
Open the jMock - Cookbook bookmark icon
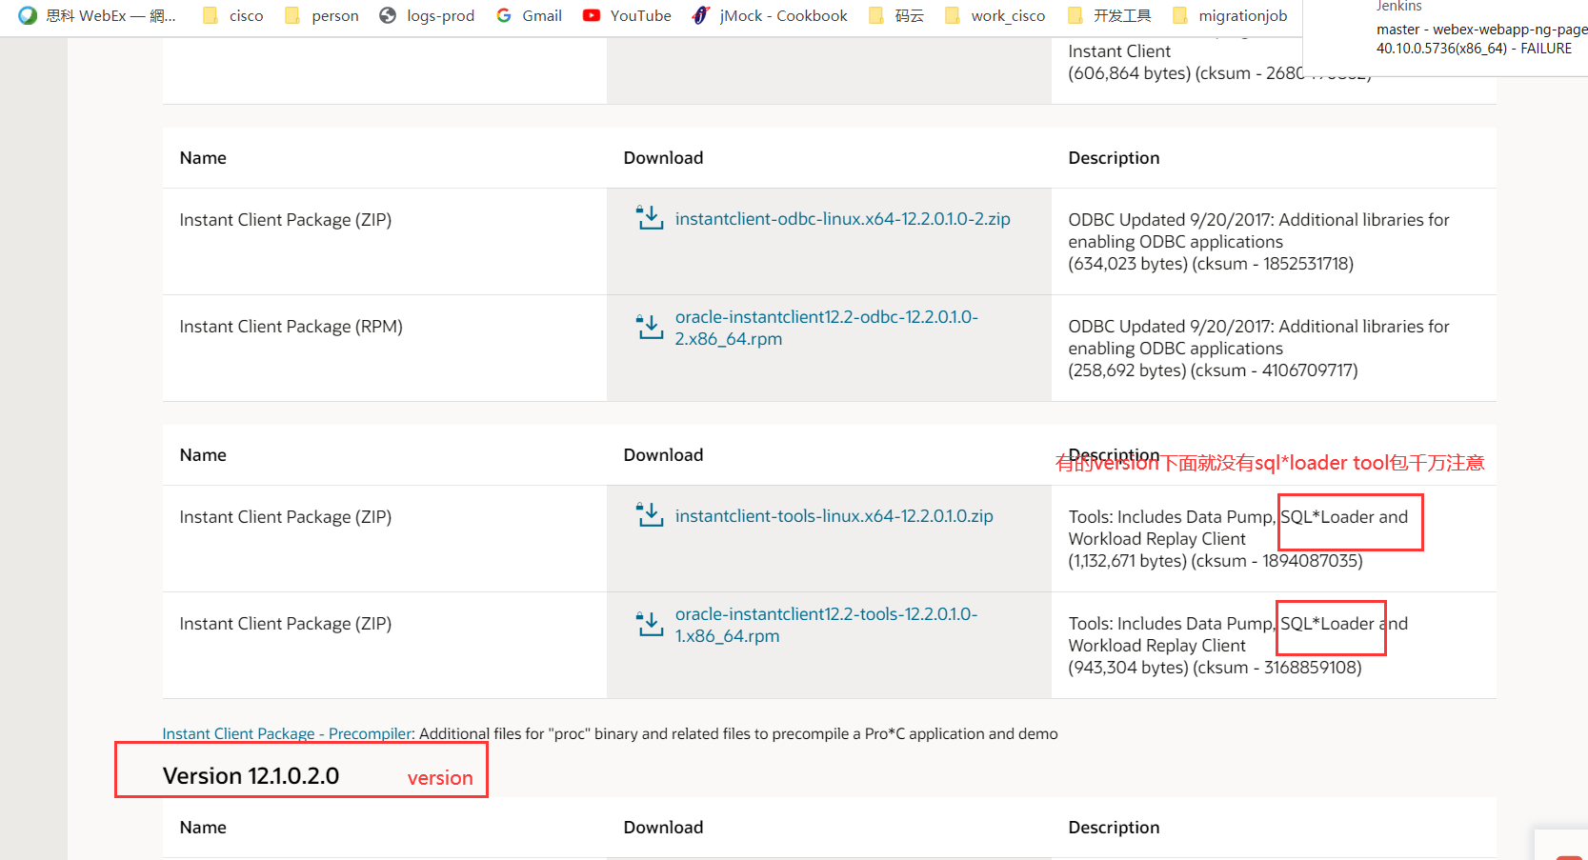click(702, 15)
